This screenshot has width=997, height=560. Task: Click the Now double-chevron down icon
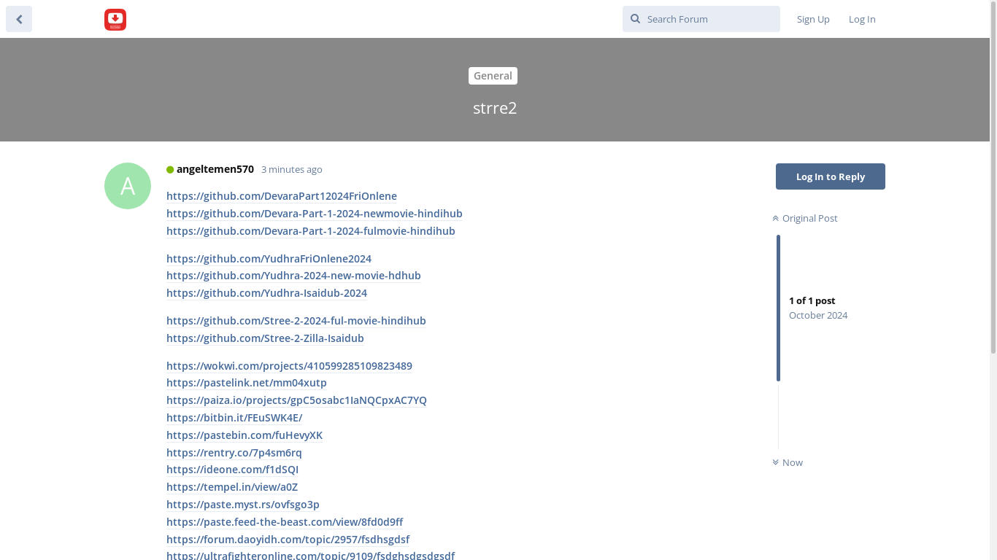(776, 462)
